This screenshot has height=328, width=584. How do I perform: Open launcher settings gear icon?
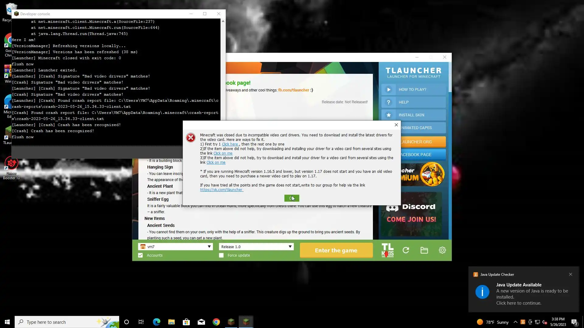442,250
